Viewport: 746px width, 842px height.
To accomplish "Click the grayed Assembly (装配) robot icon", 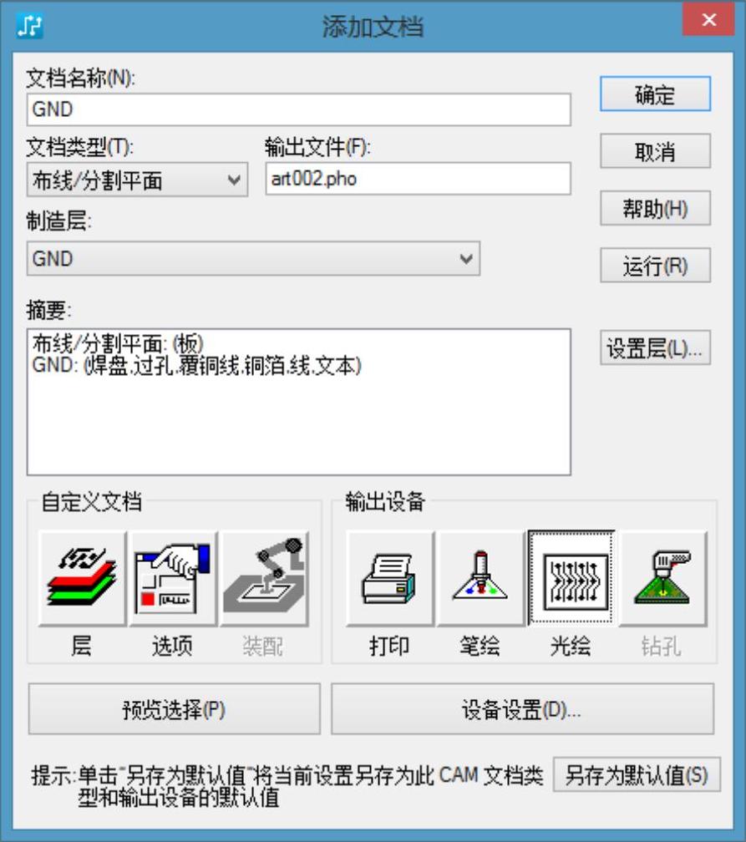I will [x=264, y=579].
